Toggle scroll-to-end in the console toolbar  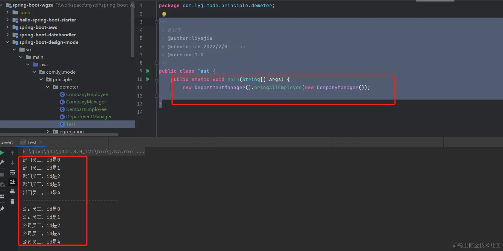coord(13,182)
